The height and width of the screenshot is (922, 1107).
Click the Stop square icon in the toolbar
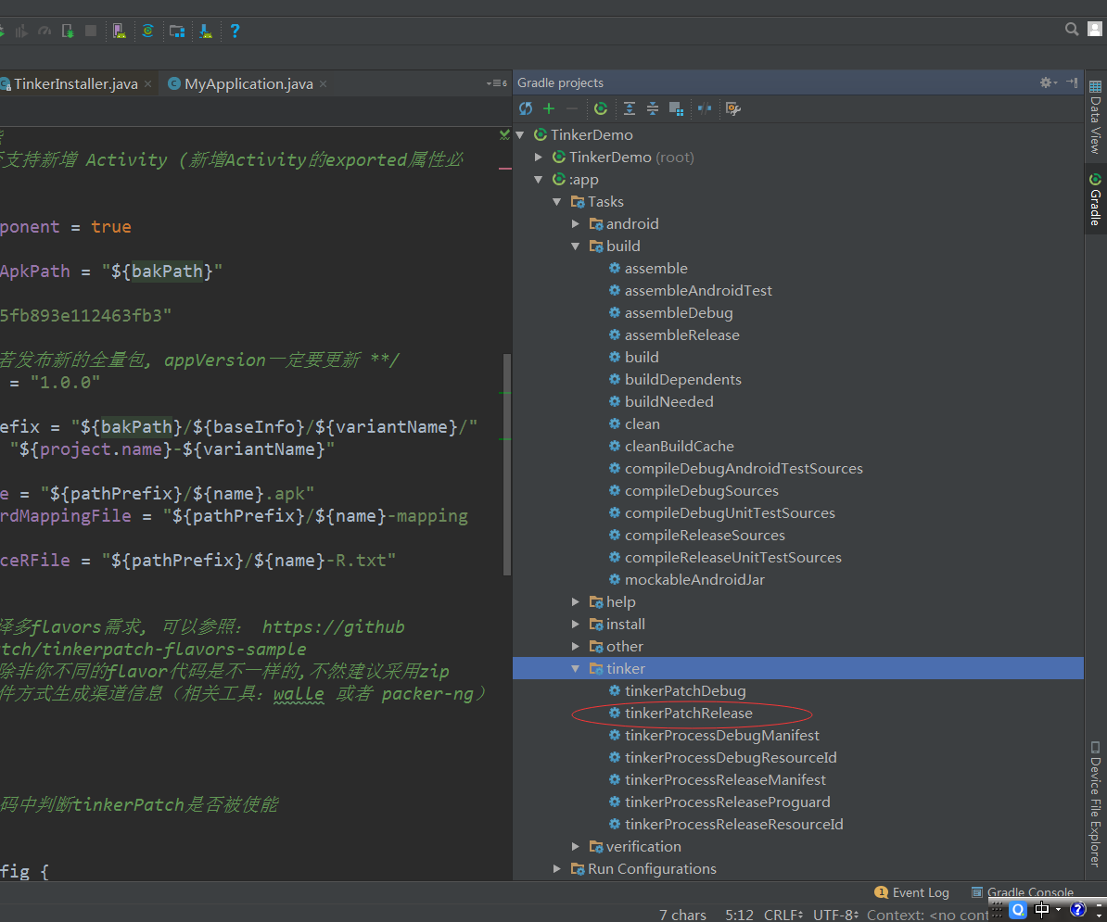pyautogui.click(x=91, y=31)
